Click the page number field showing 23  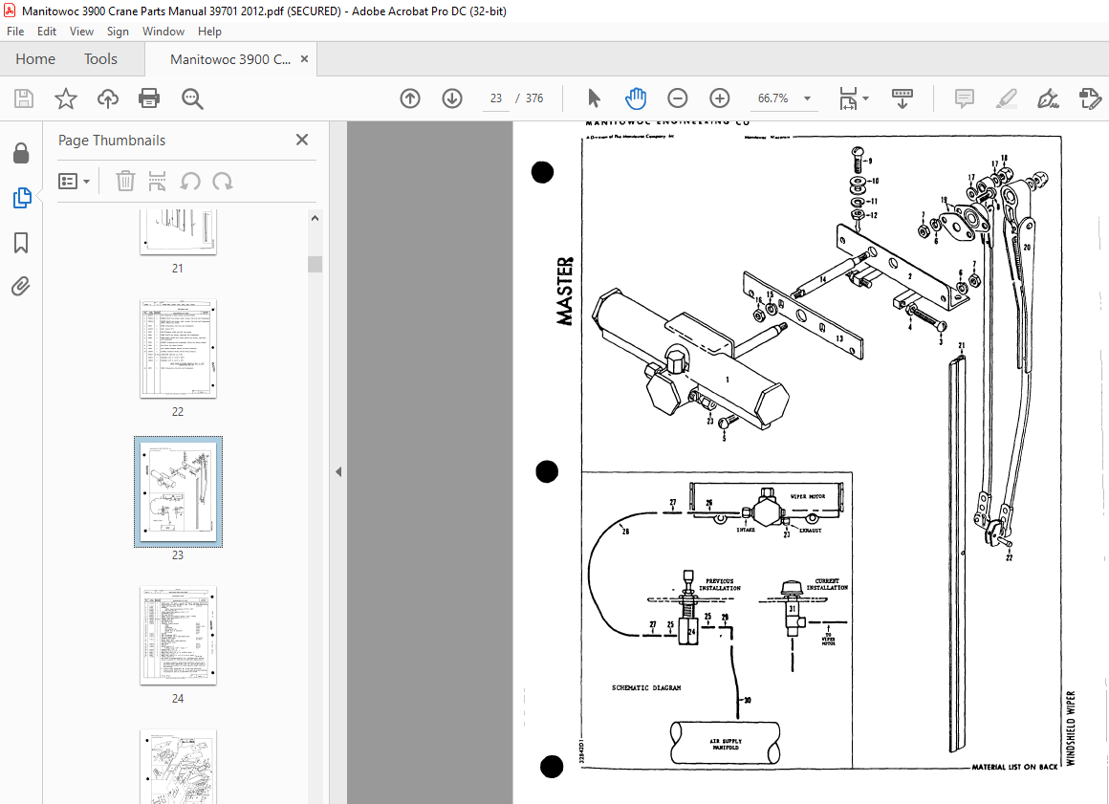[x=496, y=98]
